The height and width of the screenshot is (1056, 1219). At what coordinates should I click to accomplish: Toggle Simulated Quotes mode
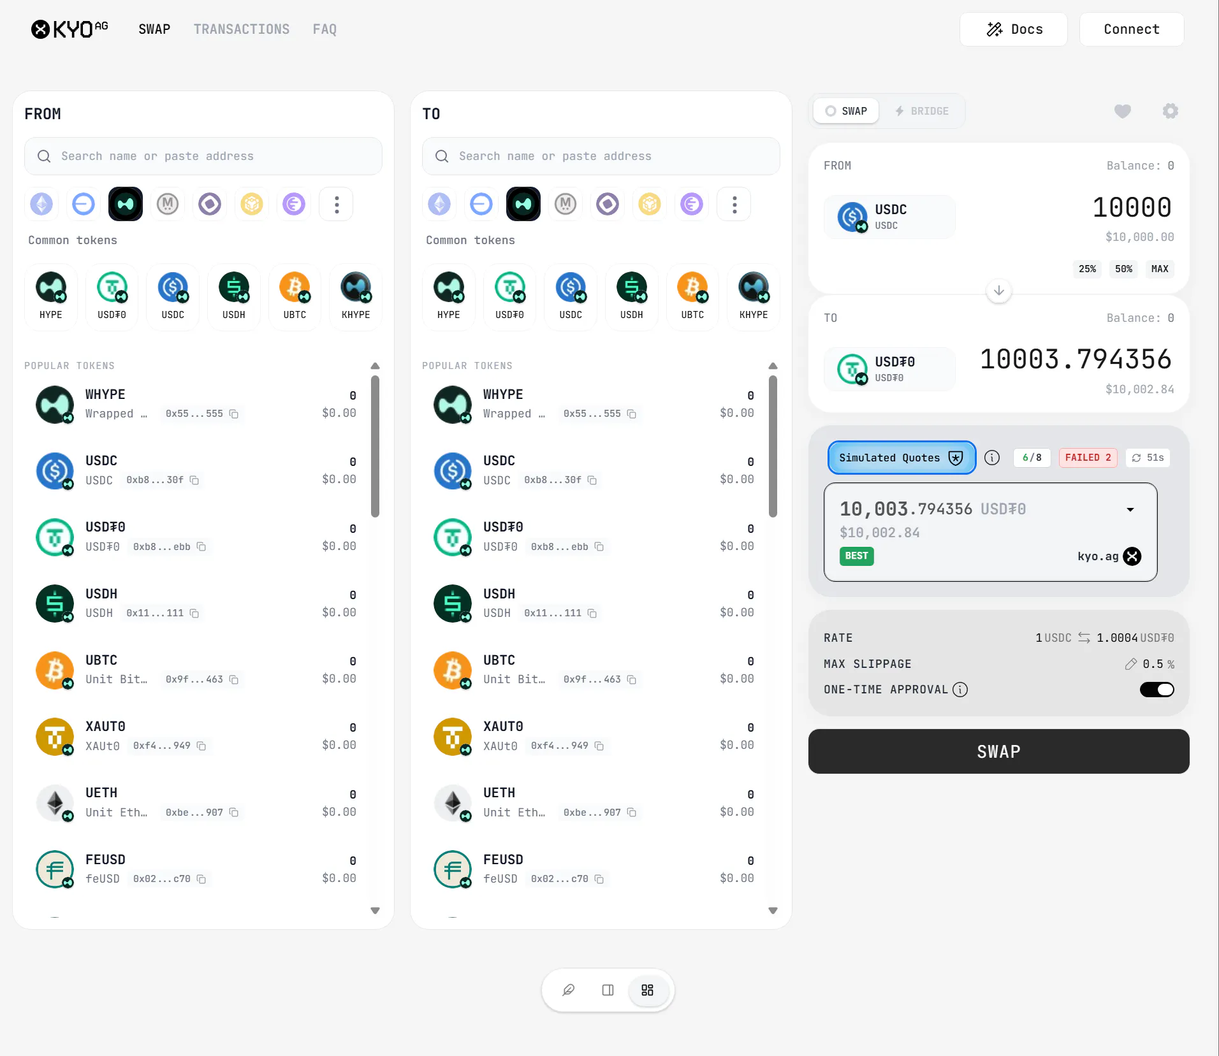tap(901, 458)
